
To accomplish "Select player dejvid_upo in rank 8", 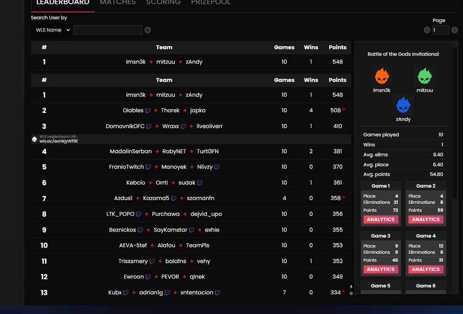I will (206, 214).
